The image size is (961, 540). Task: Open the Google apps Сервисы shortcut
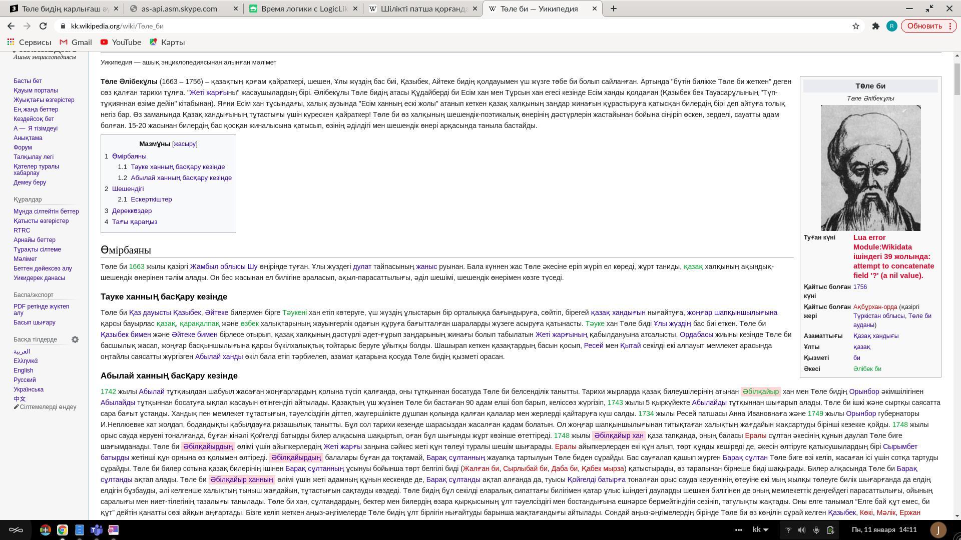[29, 42]
